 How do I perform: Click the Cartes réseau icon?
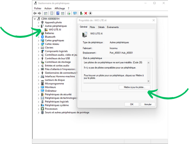(42, 44)
